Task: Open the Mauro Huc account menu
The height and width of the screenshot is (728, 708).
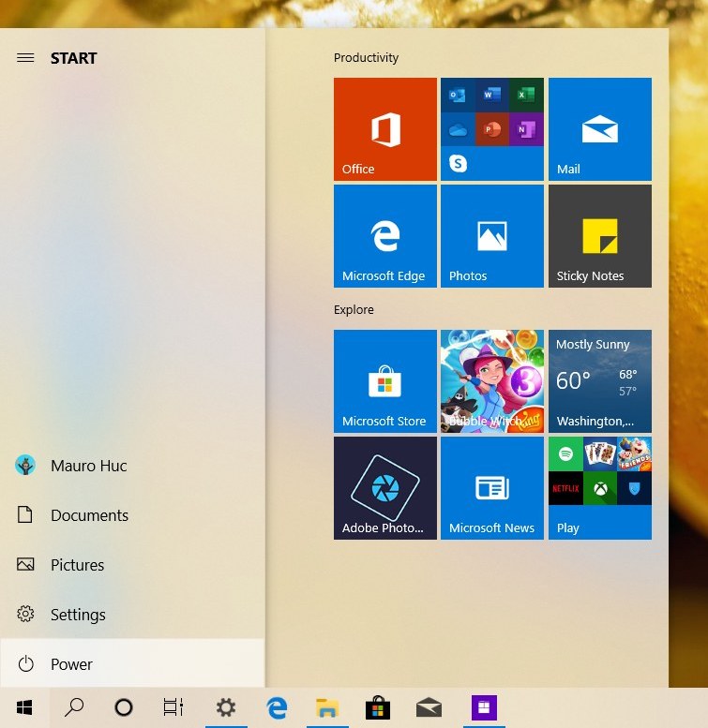Action: pyautogui.click(x=132, y=466)
